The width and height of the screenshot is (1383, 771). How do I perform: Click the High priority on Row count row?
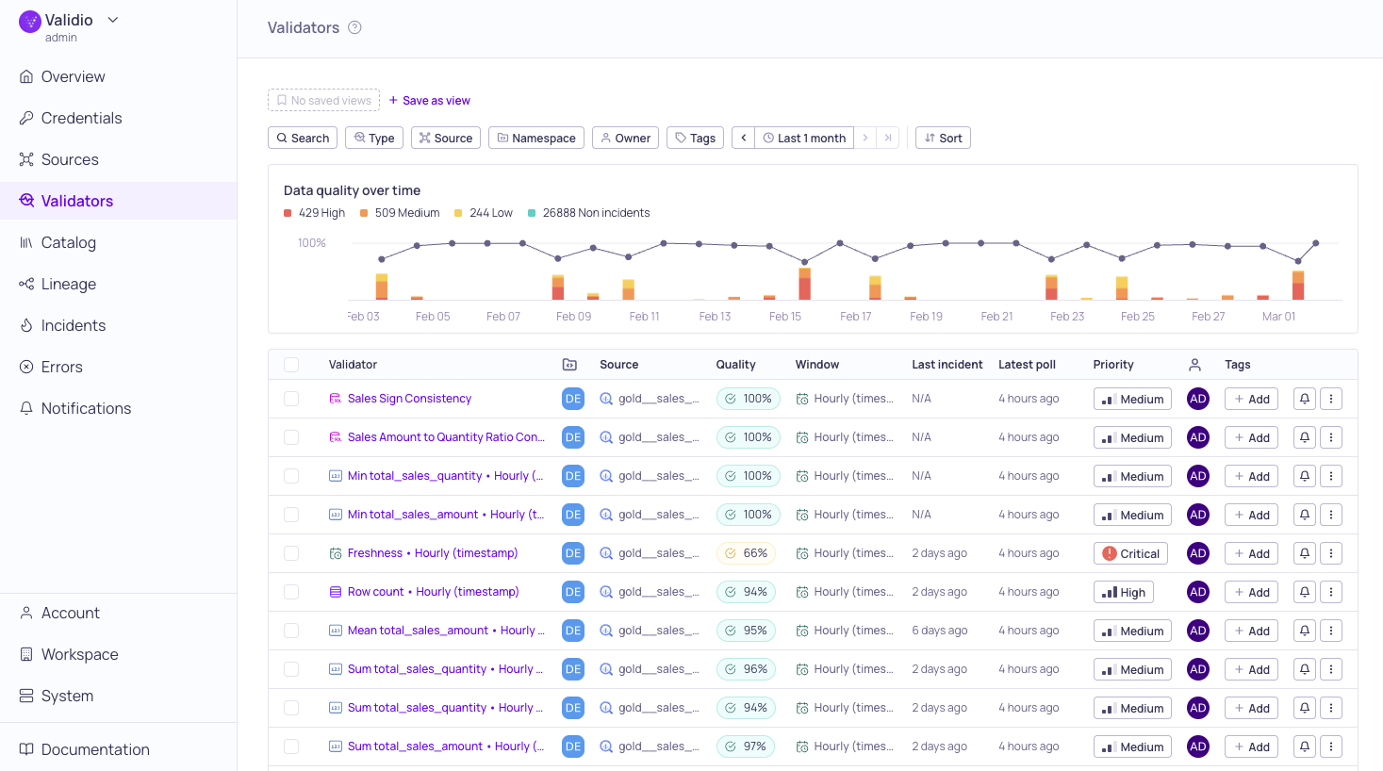pos(1124,592)
